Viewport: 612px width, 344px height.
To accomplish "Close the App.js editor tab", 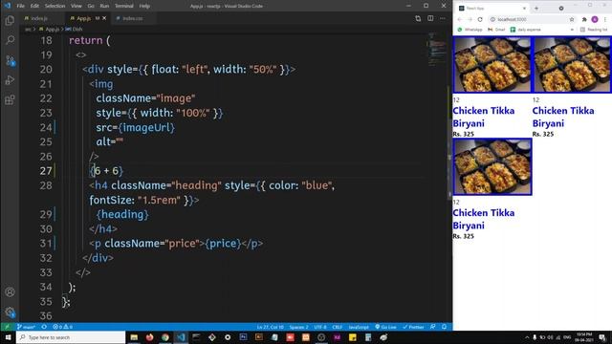I will click(x=104, y=18).
